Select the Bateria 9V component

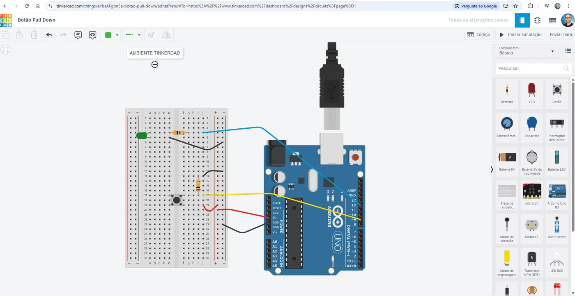507,161
